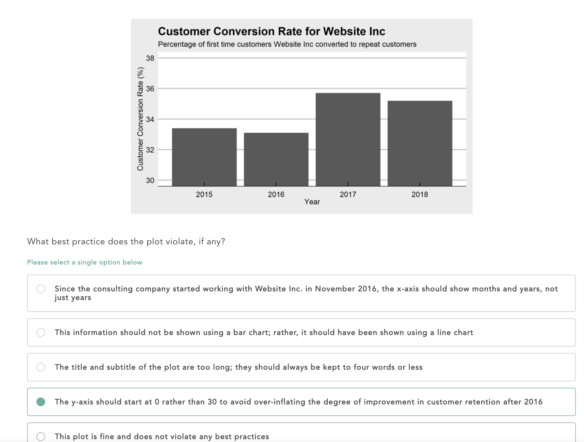Click the y-axis value 30

click(x=150, y=180)
